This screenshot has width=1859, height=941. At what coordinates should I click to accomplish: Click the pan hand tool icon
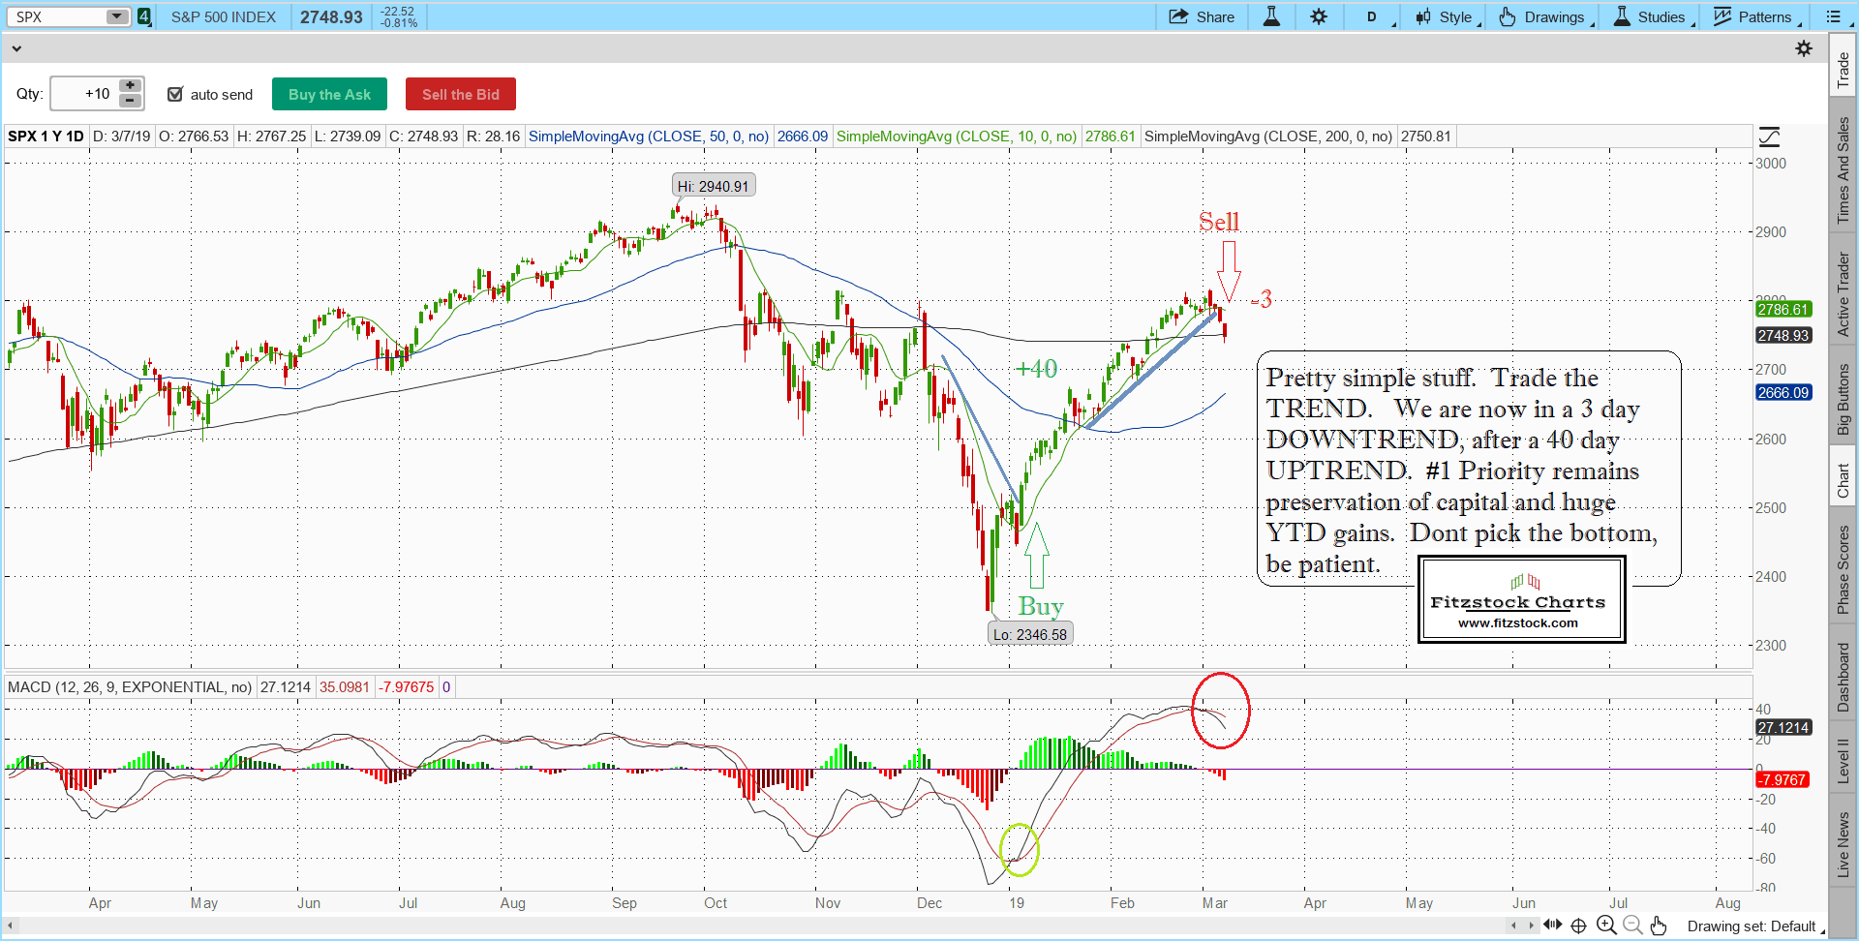pyautogui.click(x=1659, y=926)
